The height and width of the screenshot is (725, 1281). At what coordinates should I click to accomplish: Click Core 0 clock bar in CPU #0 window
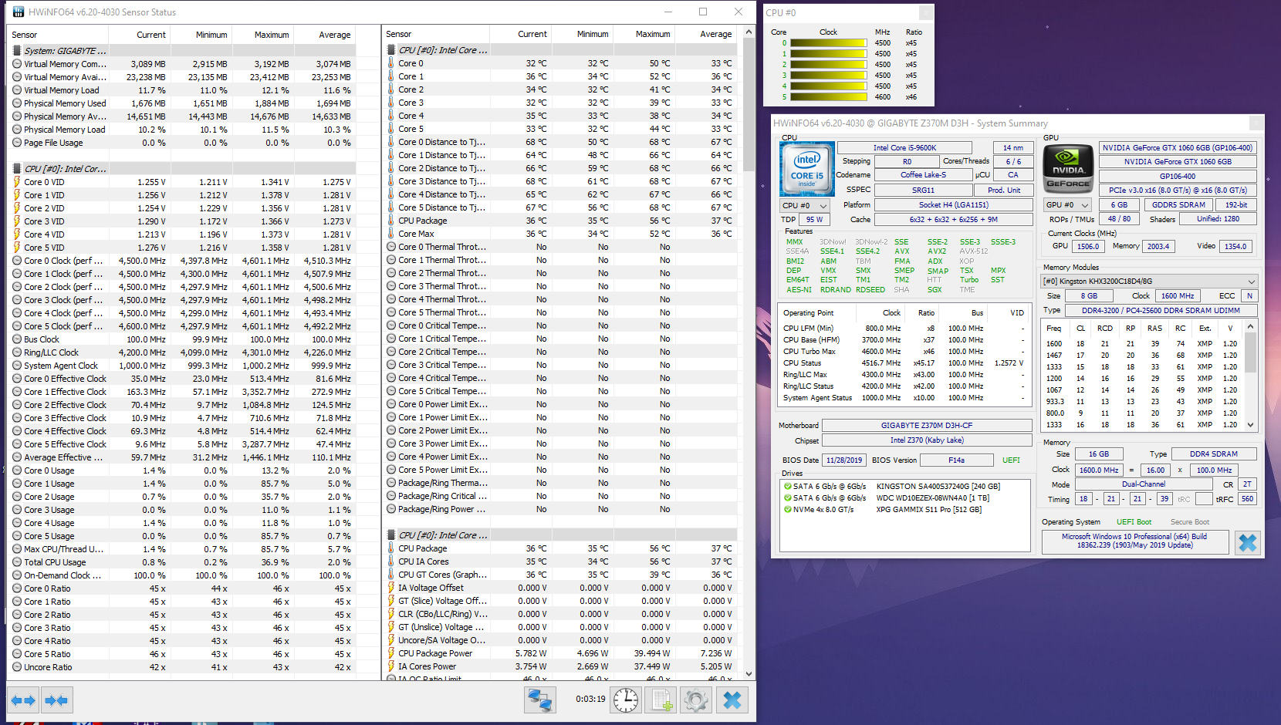[x=830, y=43]
